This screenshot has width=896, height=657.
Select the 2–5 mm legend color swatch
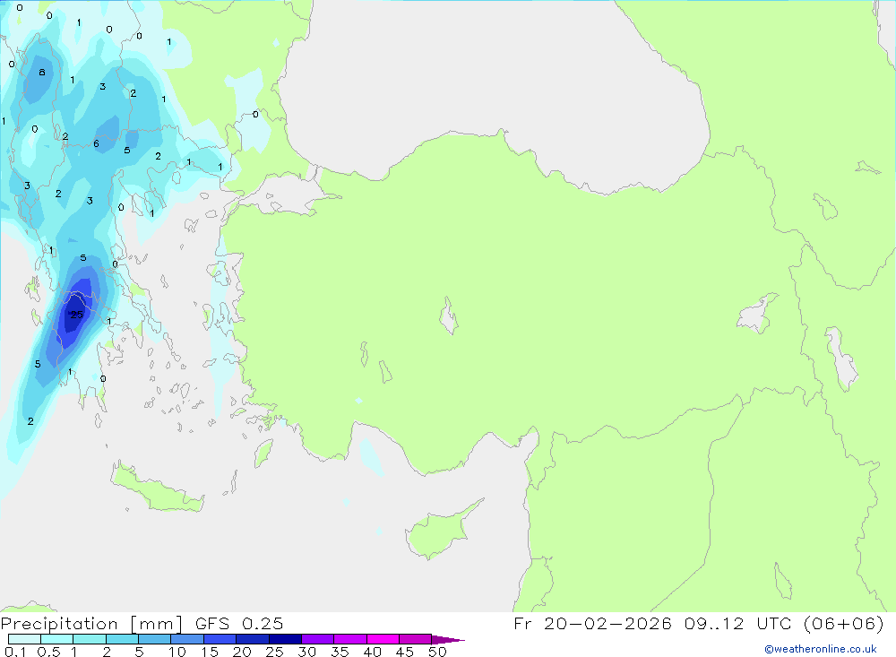click(x=122, y=639)
